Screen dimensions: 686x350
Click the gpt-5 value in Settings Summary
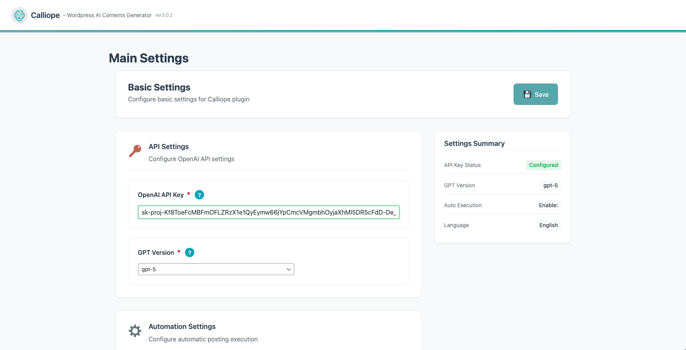(x=551, y=185)
